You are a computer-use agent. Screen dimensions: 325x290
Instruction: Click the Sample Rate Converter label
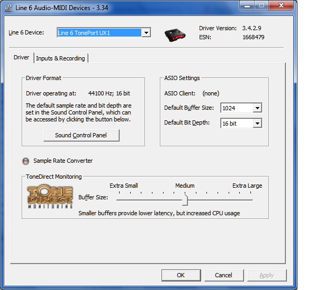(63, 161)
